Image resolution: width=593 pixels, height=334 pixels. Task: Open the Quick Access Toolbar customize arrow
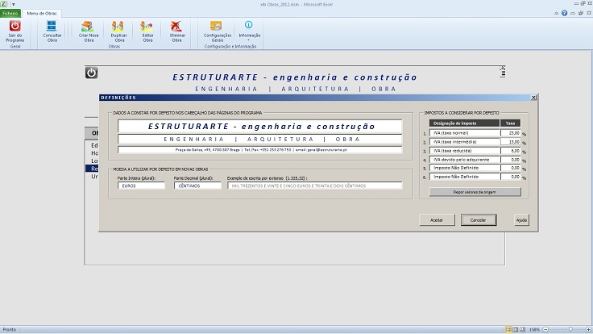coord(14,5)
